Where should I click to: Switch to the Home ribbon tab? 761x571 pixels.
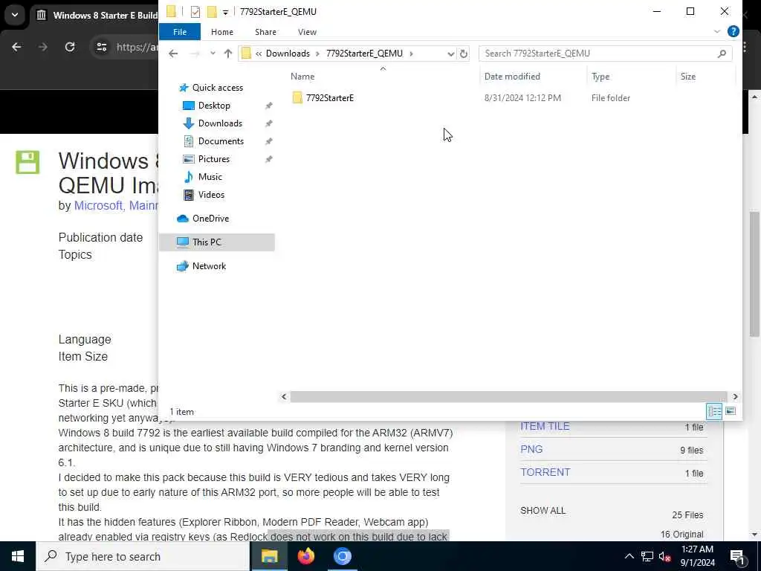221,32
